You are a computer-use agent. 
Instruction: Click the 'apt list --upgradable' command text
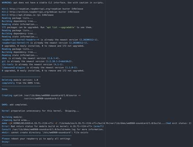point(61,27)
